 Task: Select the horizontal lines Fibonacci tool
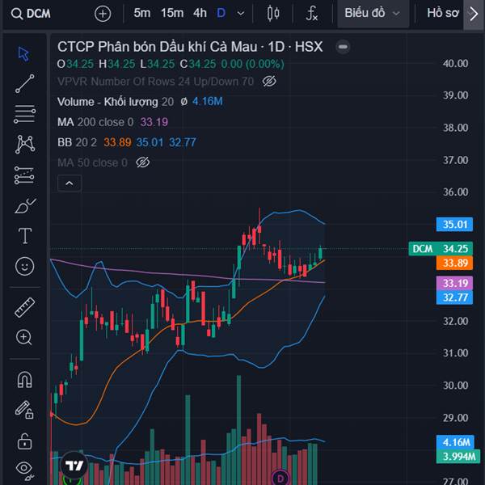[25, 114]
